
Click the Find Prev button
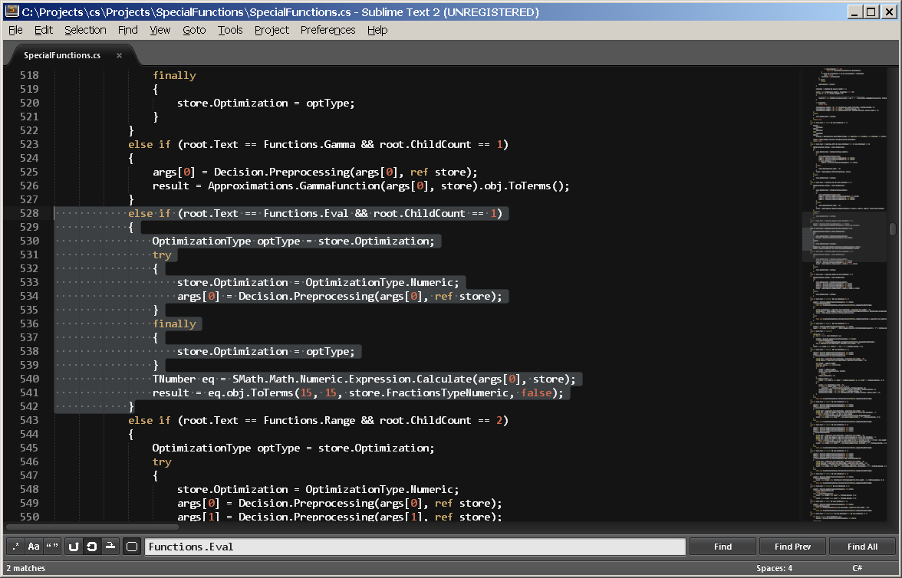point(792,547)
